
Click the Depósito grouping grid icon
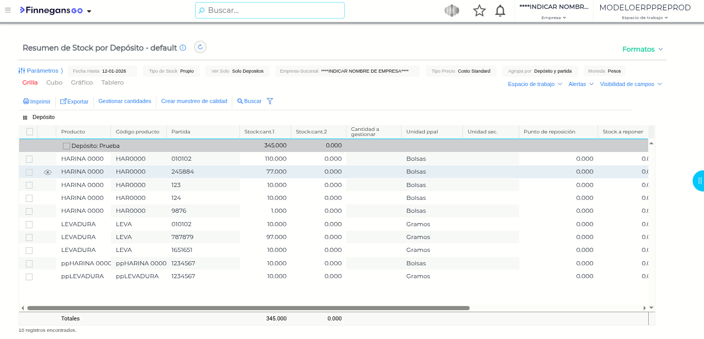25,117
